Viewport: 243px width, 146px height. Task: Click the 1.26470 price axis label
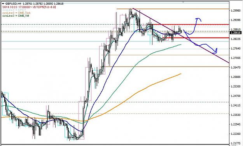tap(236, 67)
